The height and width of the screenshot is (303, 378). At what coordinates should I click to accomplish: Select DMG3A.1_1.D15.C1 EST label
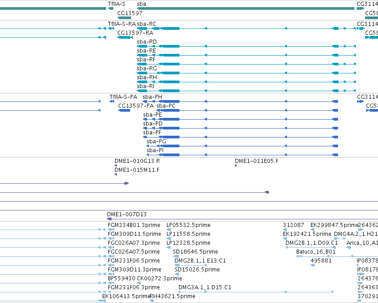[205, 288]
